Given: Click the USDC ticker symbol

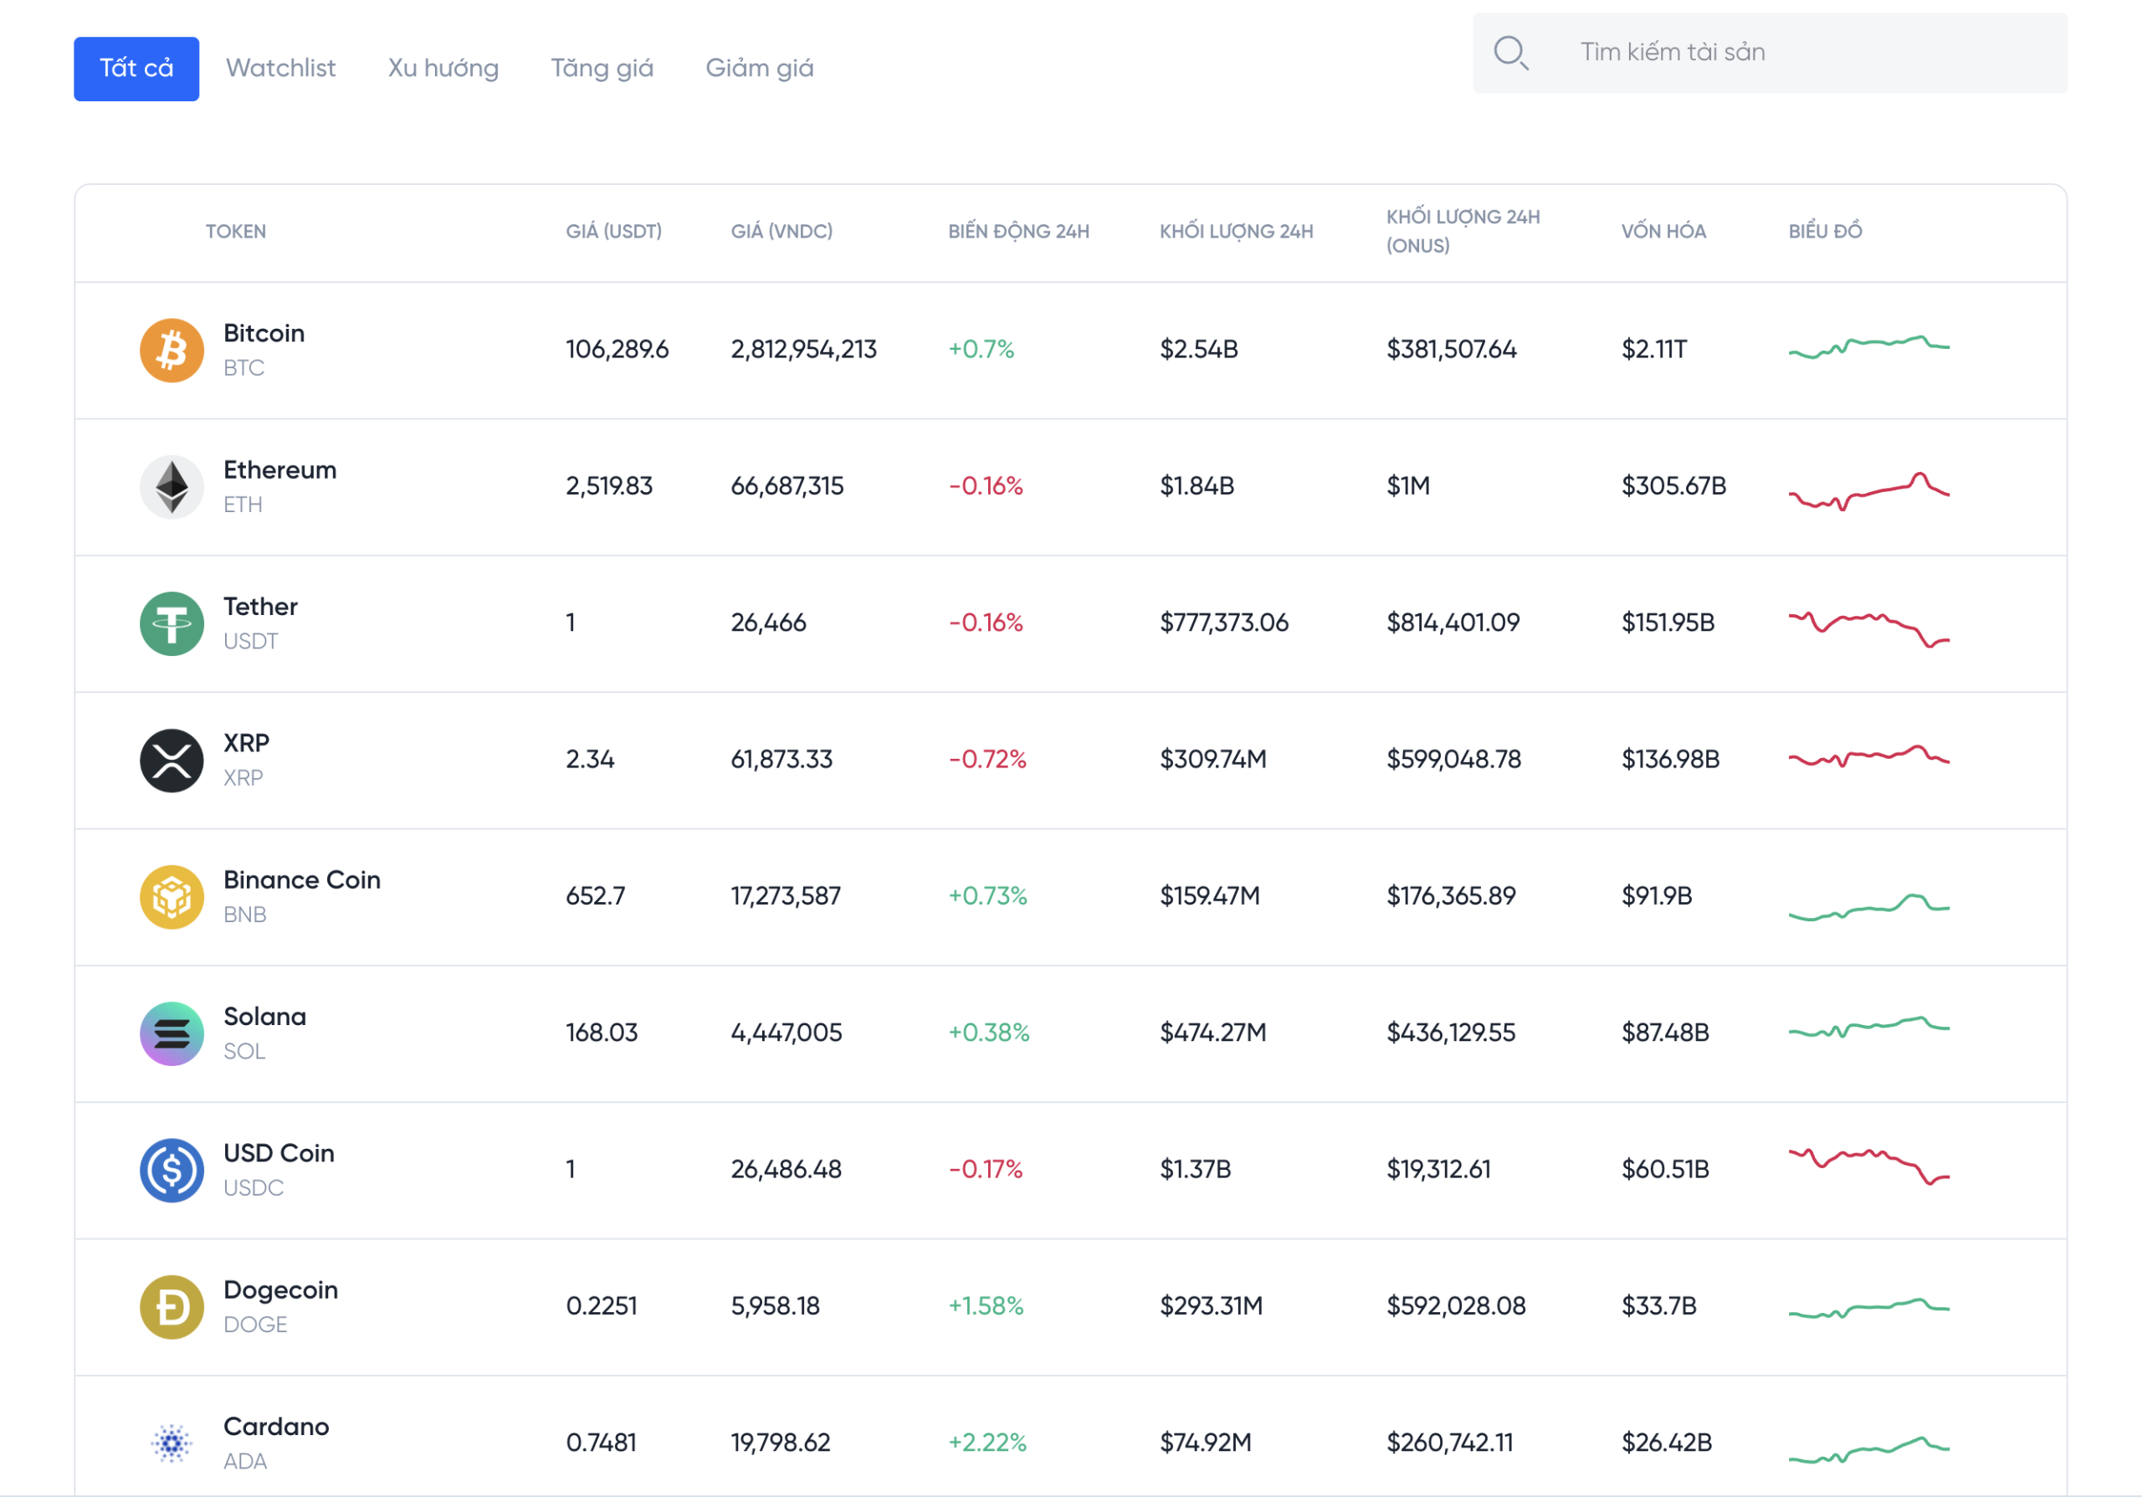Looking at the screenshot, I should (253, 1188).
